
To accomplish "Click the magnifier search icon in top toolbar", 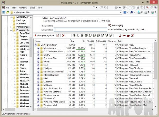I will pos(120,7).
